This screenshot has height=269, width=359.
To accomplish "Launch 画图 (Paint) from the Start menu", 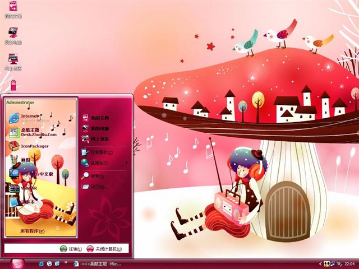I will 20,160.
